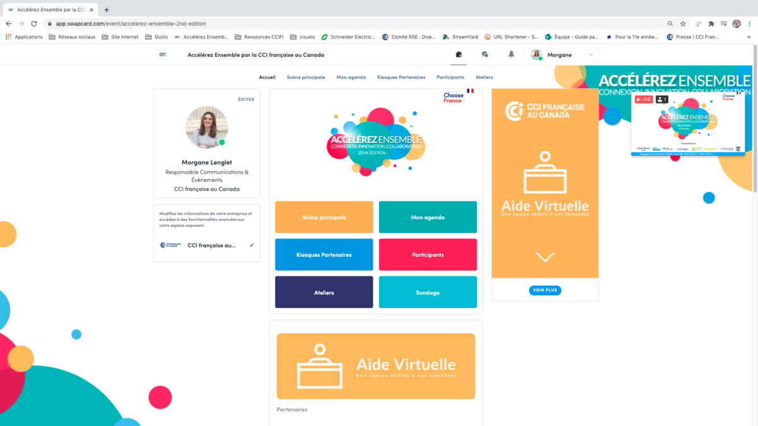
Task: Open the Kiosques Partenaires tab
Action: pyautogui.click(x=401, y=77)
